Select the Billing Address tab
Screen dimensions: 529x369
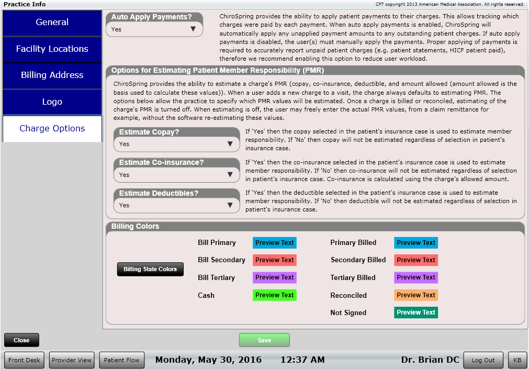coord(52,75)
